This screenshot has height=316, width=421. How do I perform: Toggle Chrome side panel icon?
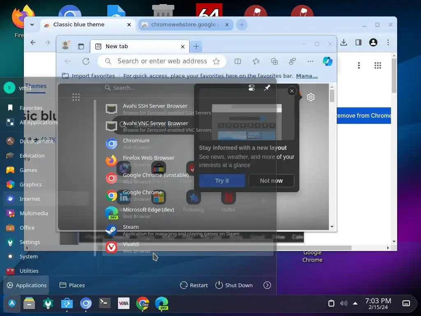[x=359, y=42]
